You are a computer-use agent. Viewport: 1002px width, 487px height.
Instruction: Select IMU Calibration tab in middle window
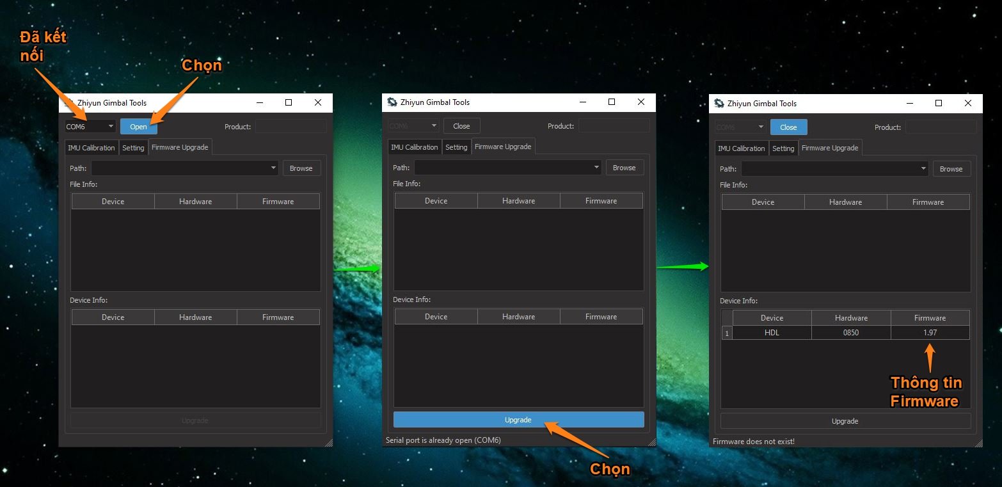[415, 147]
